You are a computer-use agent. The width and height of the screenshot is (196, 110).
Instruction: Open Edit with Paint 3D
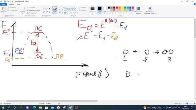click(x=150, y=10)
